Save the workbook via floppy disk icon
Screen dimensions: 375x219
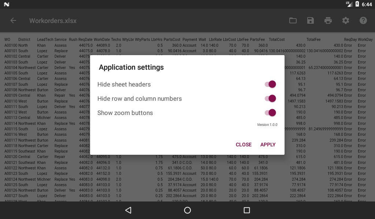point(311,21)
